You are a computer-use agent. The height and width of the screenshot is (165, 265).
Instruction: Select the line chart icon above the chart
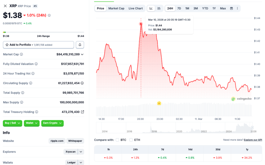pos(151,8)
